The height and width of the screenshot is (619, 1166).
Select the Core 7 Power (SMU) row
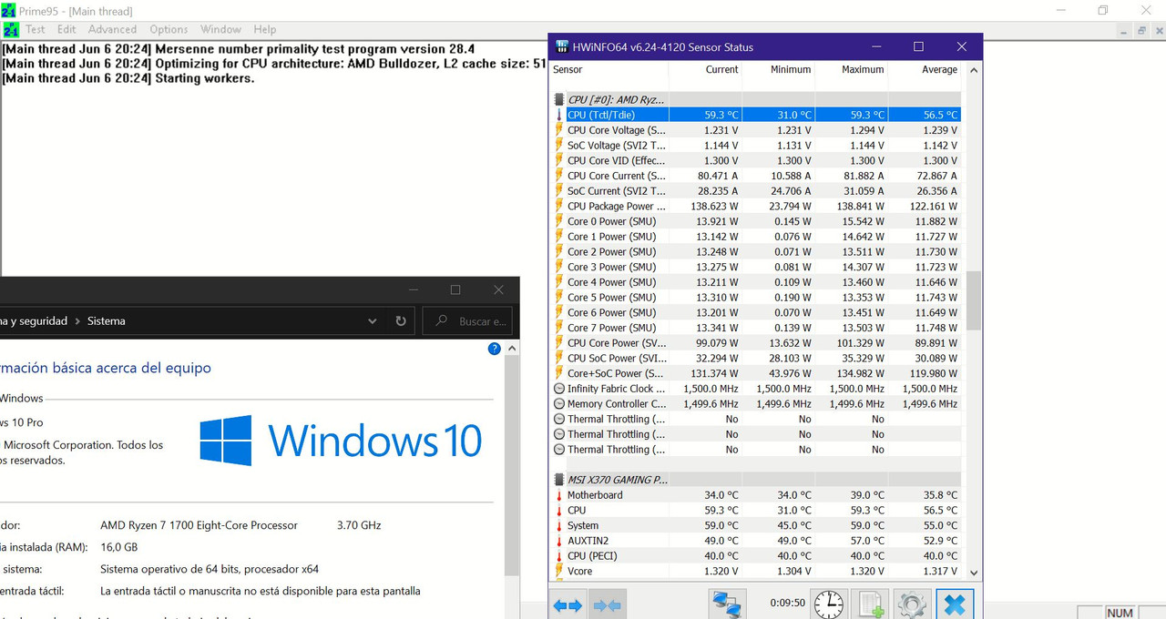756,328
